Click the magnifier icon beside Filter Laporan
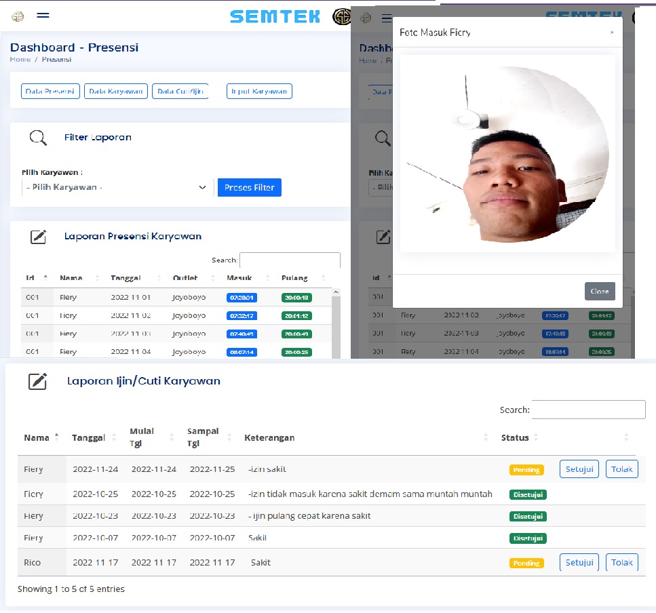 point(38,138)
